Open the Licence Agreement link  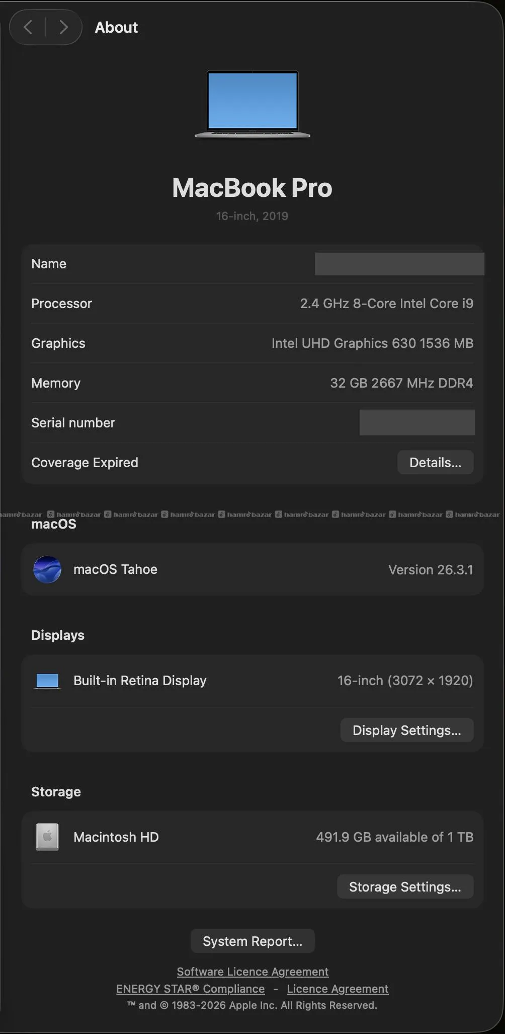(x=338, y=989)
